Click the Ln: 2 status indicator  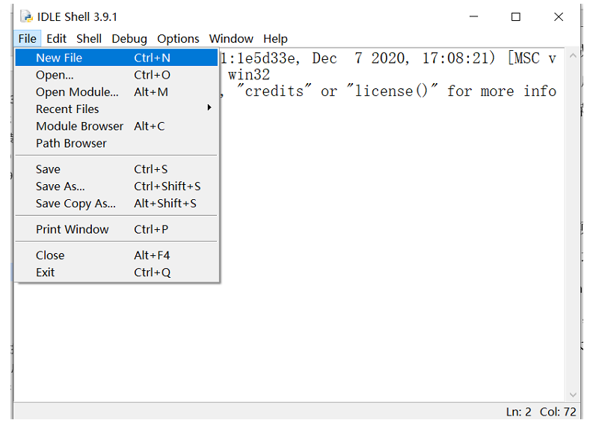point(518,412)
